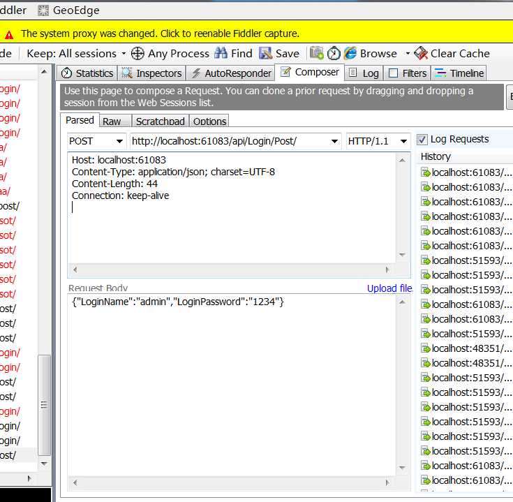513x502 pixels.
Task: Open the first localhost:61083 history entry
Action: click(466, 172)
